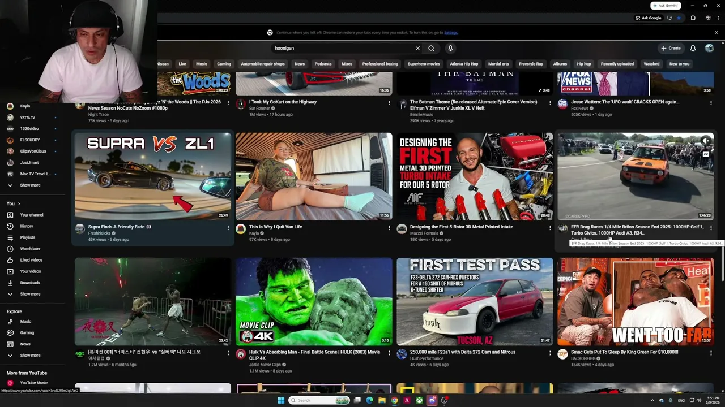This screenshot has width=725, height=407.
Task: Toggle captions on EFR Drag Races preview
Action: click(706, 154)
